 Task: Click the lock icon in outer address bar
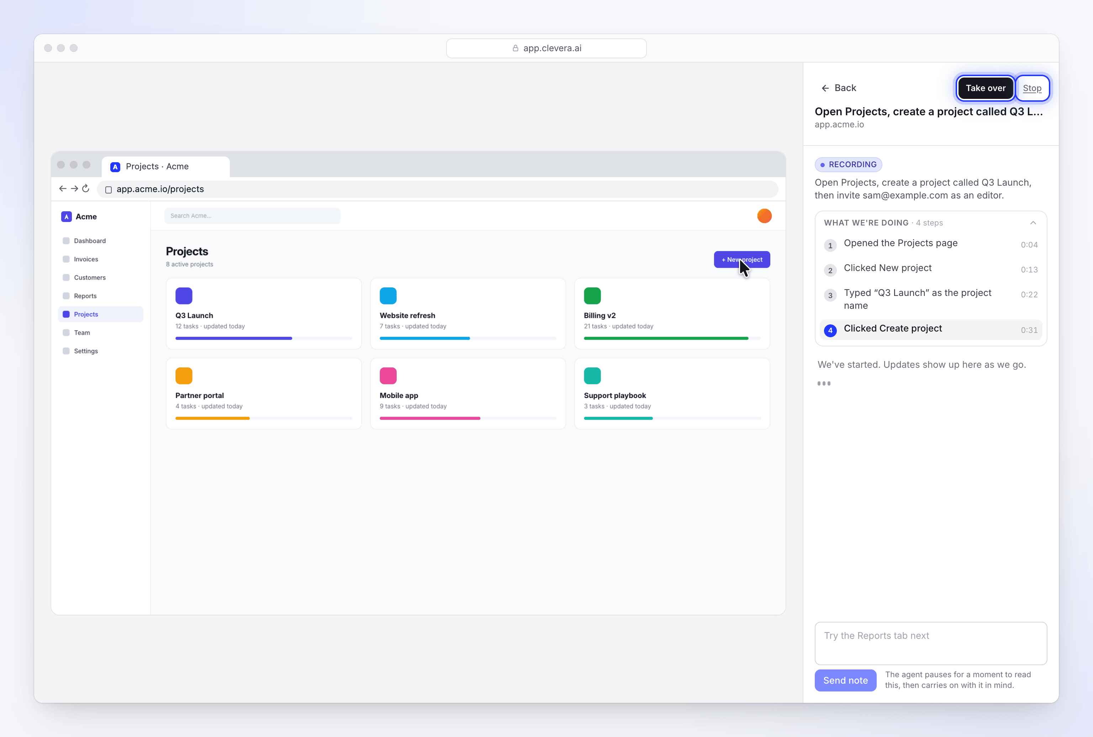[515, 48]
